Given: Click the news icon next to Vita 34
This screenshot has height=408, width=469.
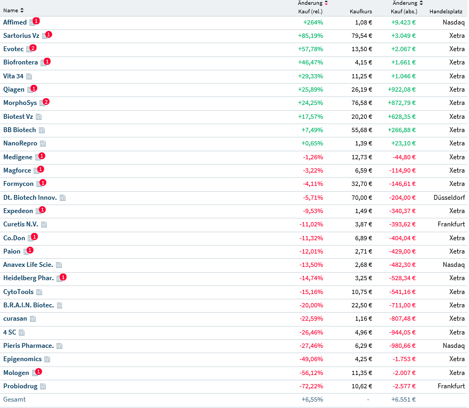Looking at the screenshot, I should [x=29, y=76].
